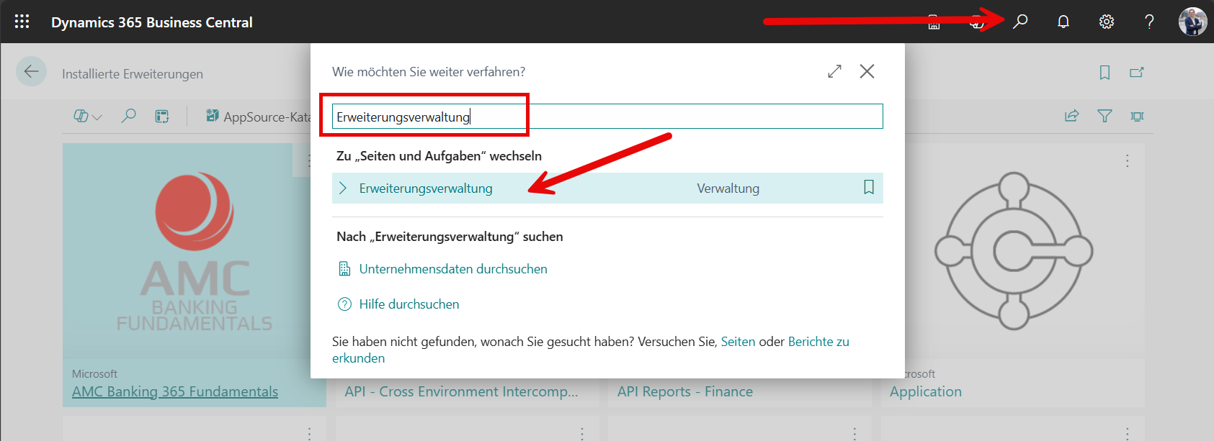1214x441 pixels.
Task: Click into the Erweiterungsverwaltung search field
Action: [x=607, y=117]
